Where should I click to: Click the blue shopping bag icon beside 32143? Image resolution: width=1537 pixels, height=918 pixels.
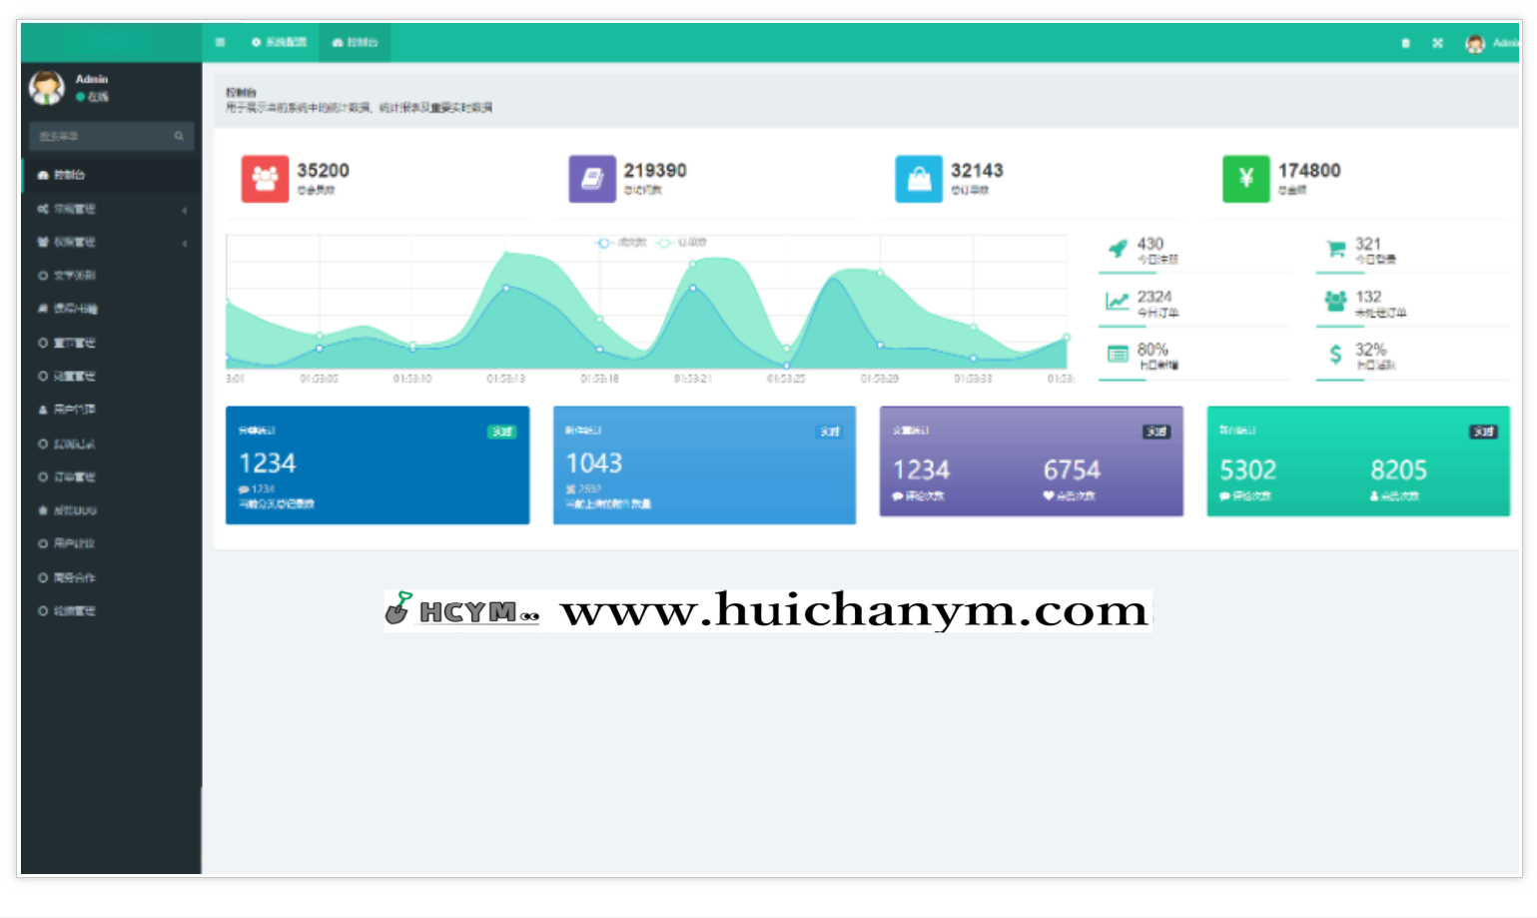pyautogui.click(x=919, y=179)
